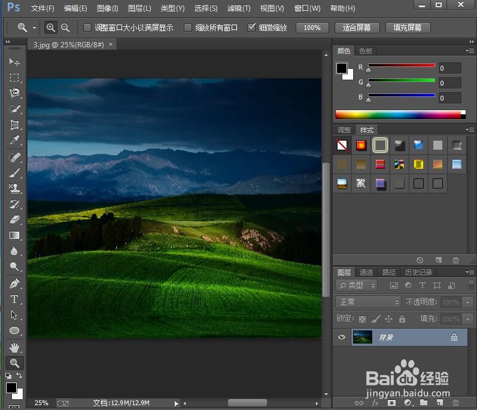Click Add layer mask icon
This screenshot has width=477, height=410.
pyautogui.click(x=391, y=403)
